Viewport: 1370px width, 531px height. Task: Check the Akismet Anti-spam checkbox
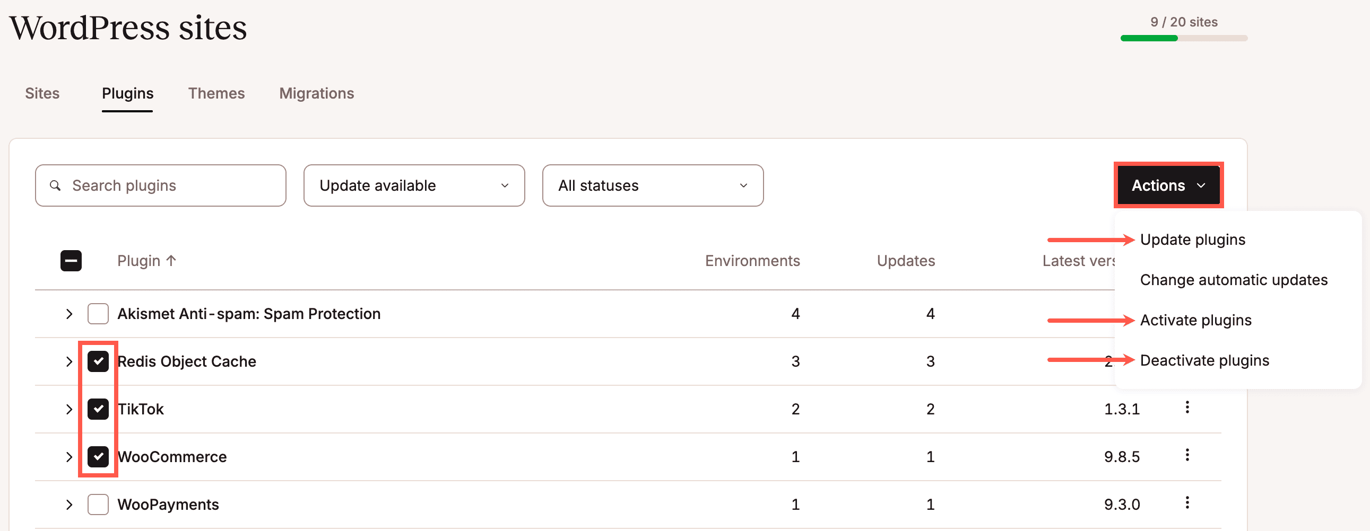tap(98, 313)
